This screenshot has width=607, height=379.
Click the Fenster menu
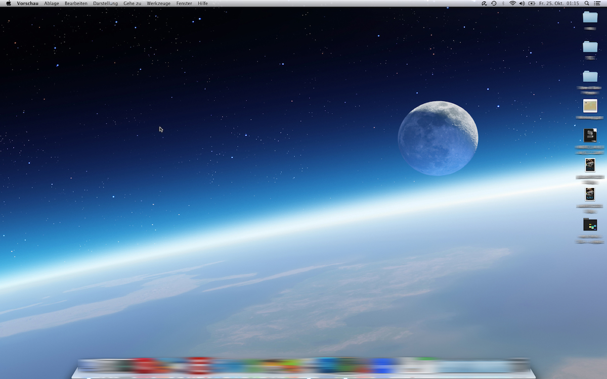point(184,4)
